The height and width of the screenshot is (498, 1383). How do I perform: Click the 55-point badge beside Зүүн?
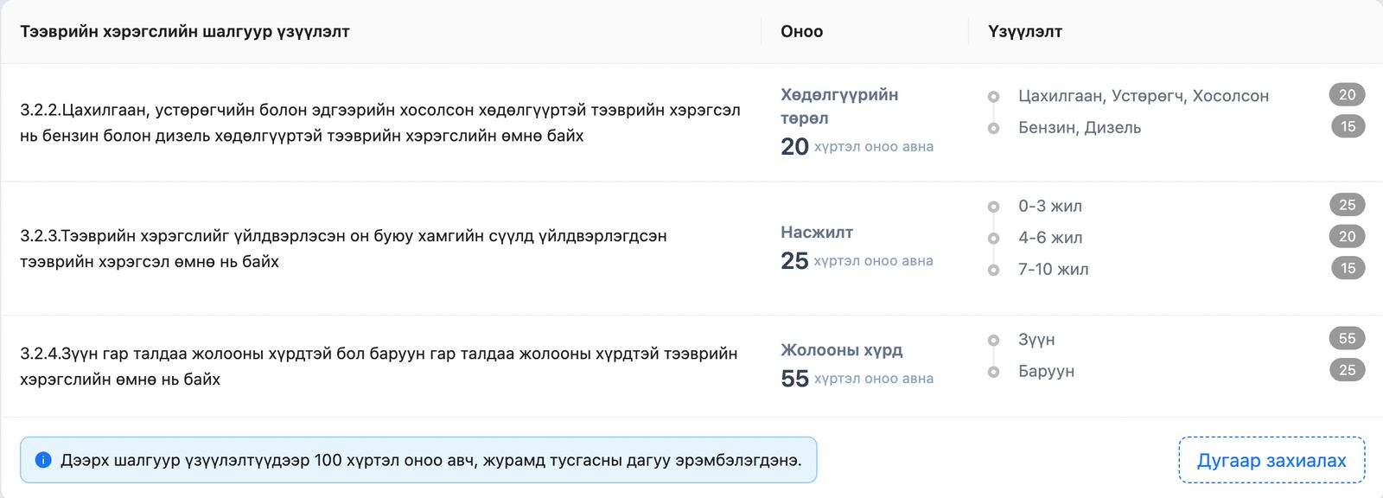click(x=1346, y=340)
